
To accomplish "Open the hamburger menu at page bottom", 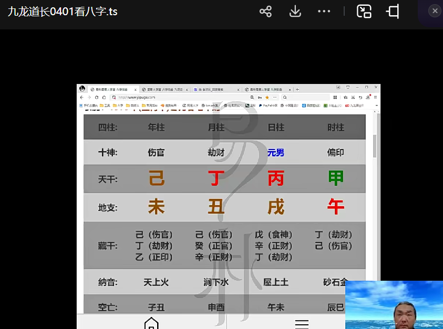I will [302, 323].
